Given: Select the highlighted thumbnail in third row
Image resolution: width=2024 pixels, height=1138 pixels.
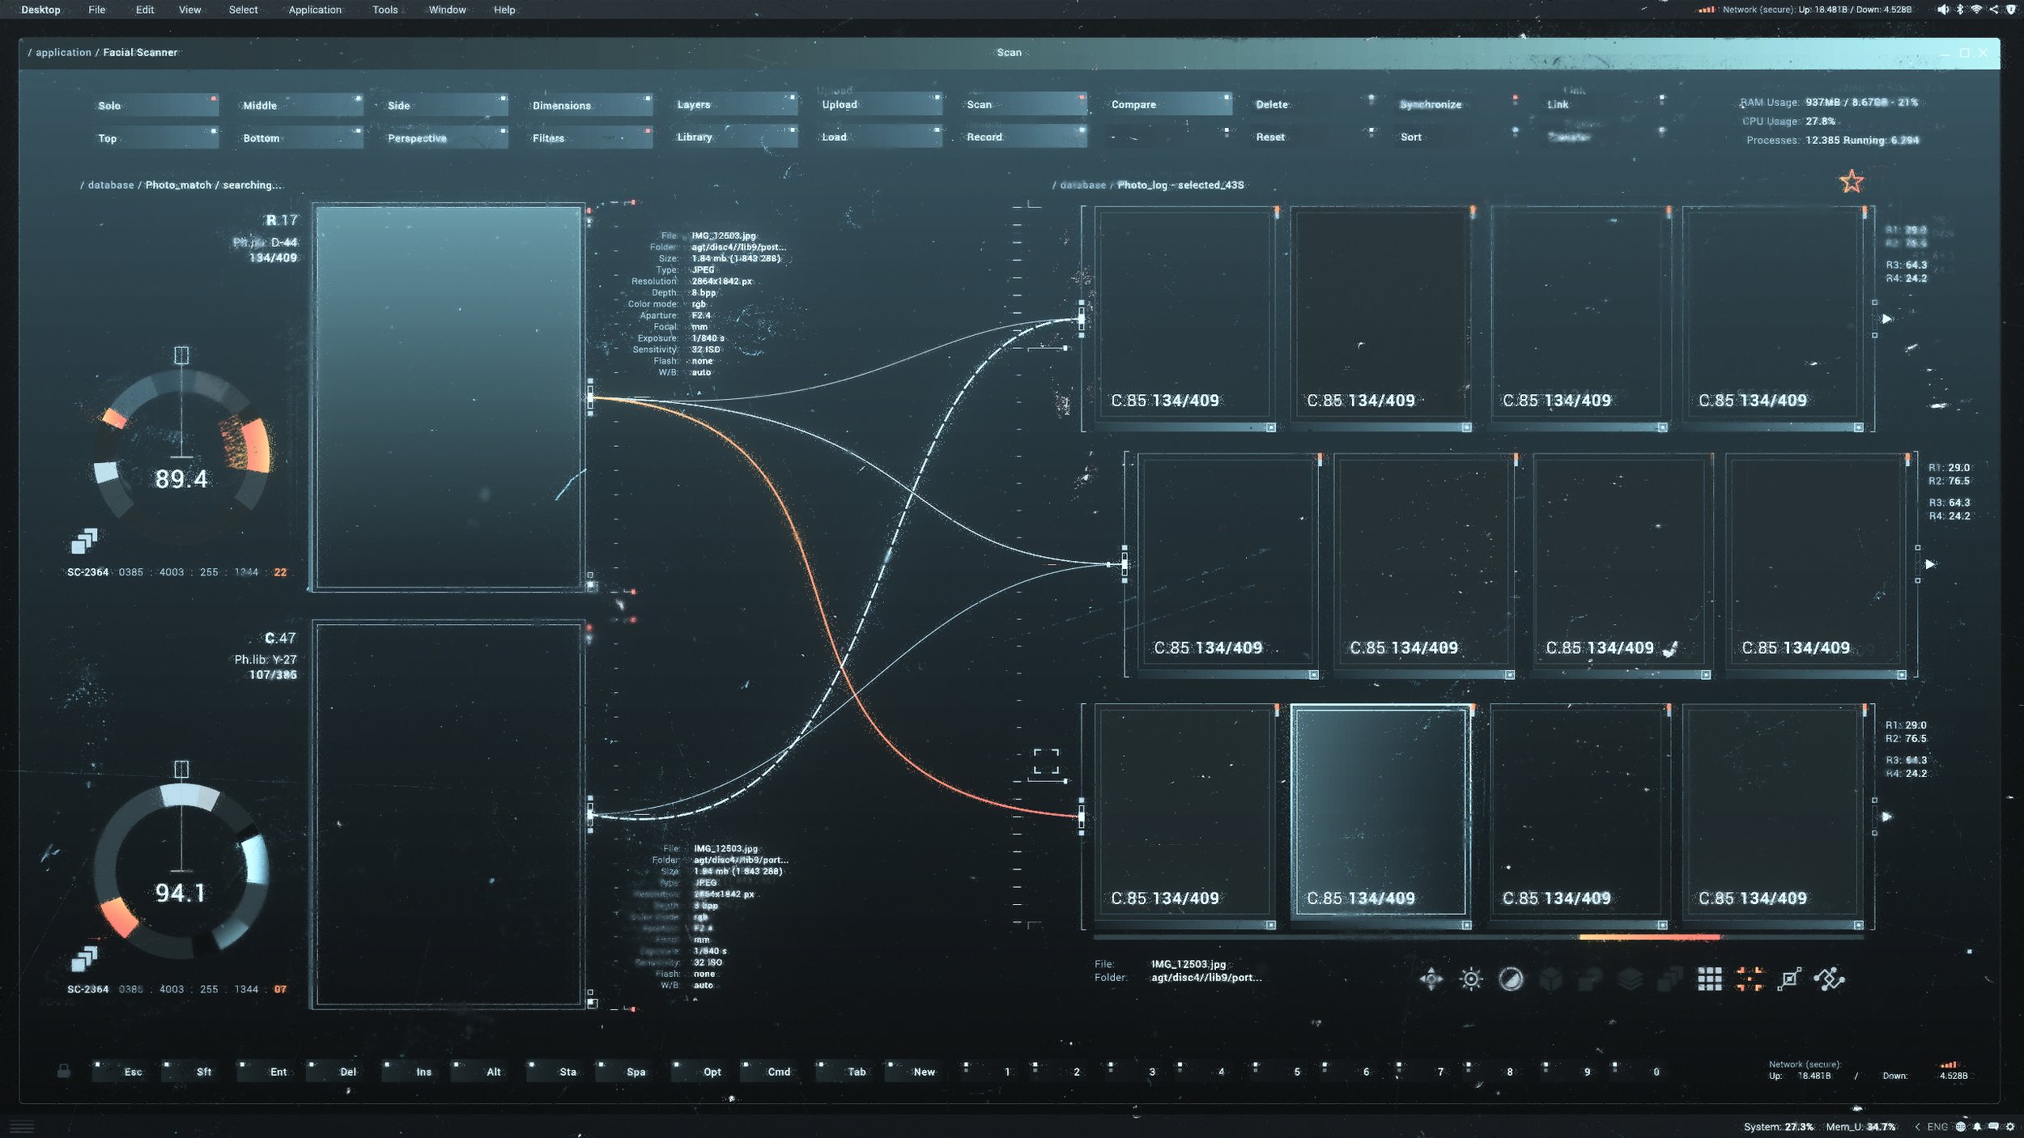Looking at the screenshot, I should click(1380, 810).
